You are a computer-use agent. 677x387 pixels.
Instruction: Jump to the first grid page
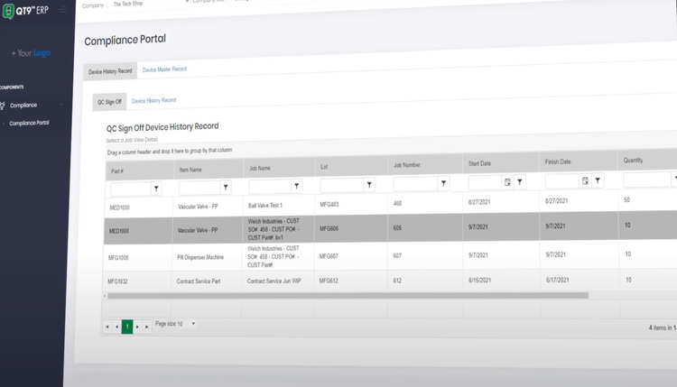pyautogui.click(x=107, y=326)
